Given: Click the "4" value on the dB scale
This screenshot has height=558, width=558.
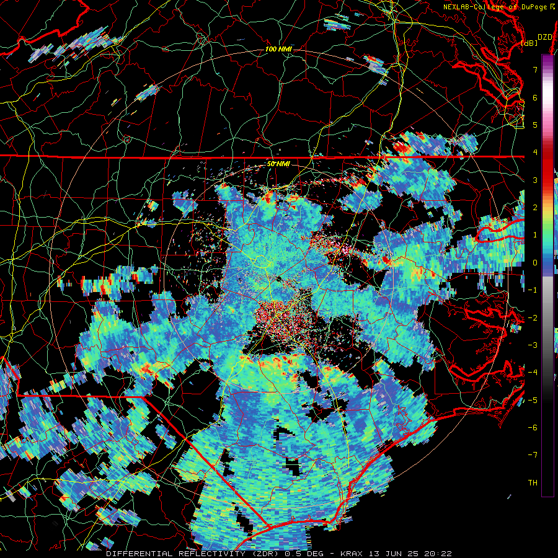Looking at the screenshot, I should tap(535, 153).
